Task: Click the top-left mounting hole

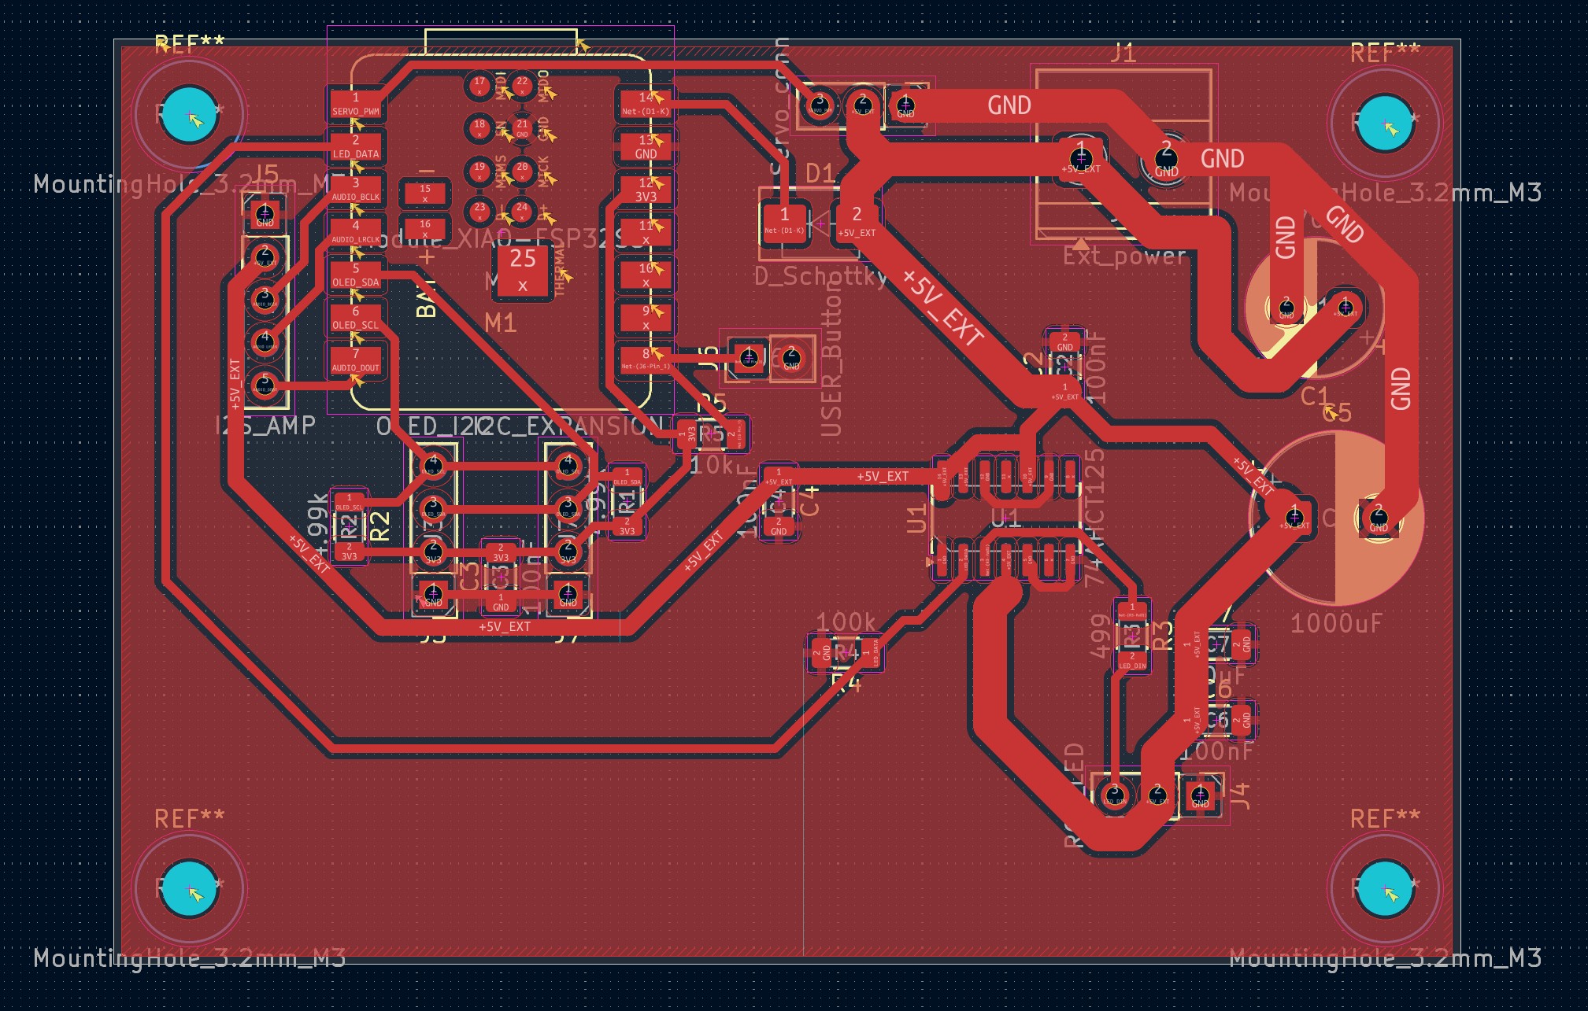Action: tap(189, 116)
